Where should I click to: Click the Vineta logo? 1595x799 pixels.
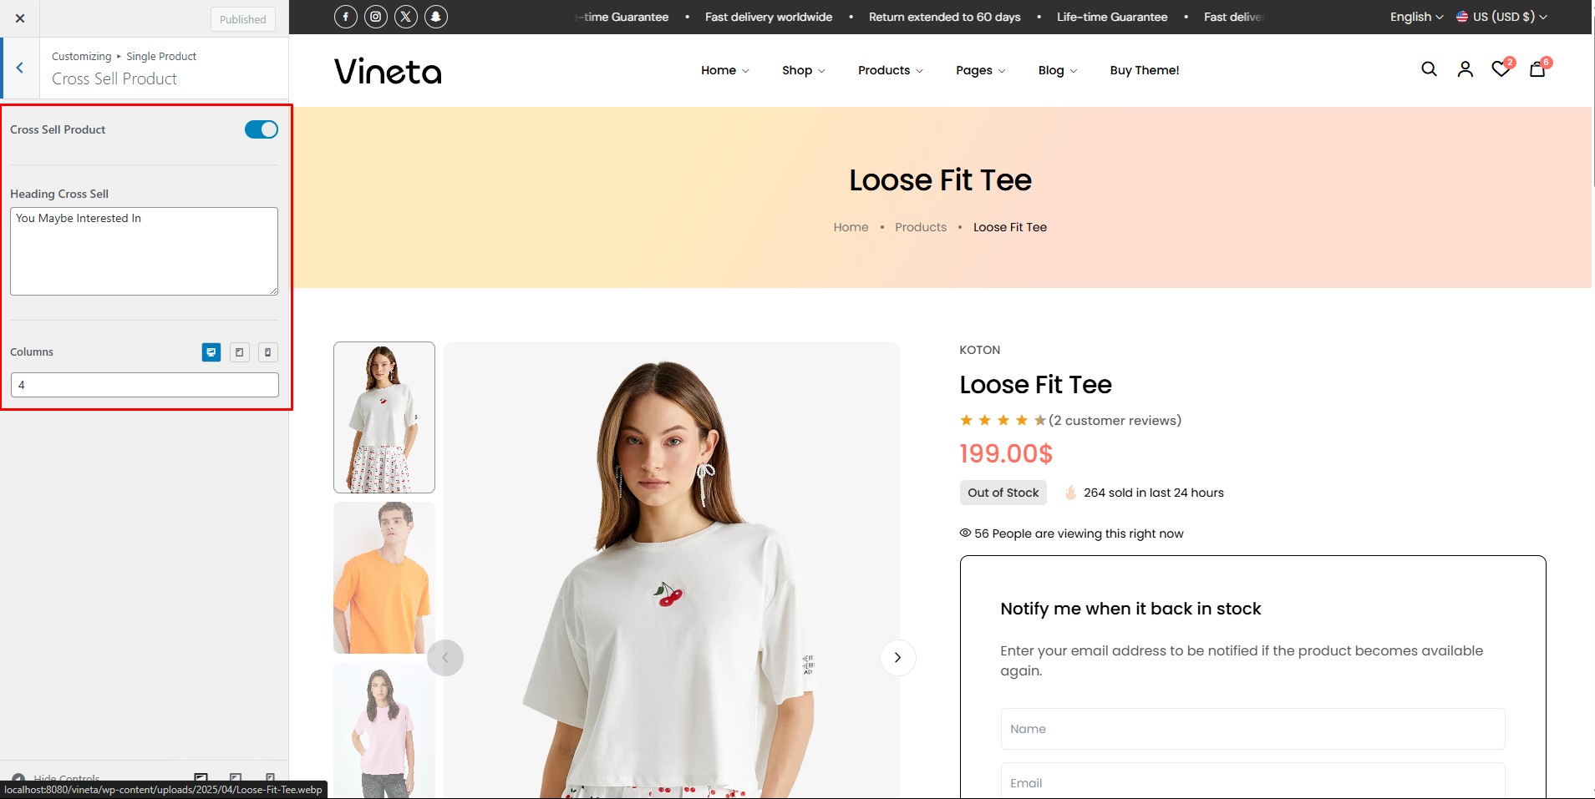[x=388, y=71]
